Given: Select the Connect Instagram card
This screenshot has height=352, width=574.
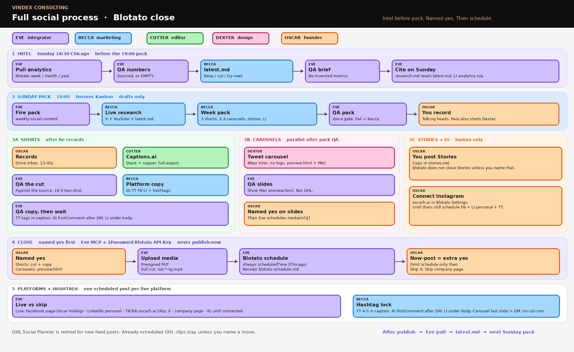Looking at the screenshot, I should tap(486, 206).
